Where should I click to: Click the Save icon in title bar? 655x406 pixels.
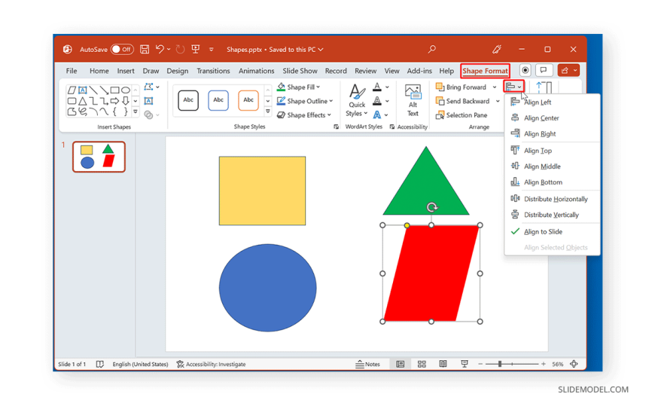tap(145, 50)
